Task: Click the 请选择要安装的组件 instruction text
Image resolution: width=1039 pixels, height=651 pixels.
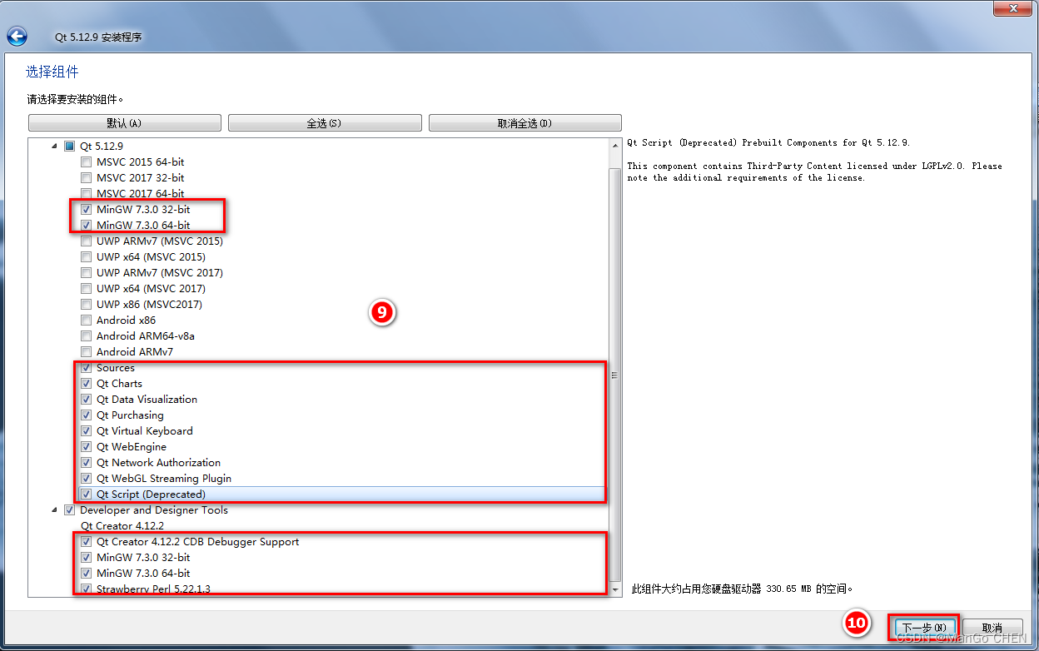Action: pyautogui.click(x=75, y=99)
